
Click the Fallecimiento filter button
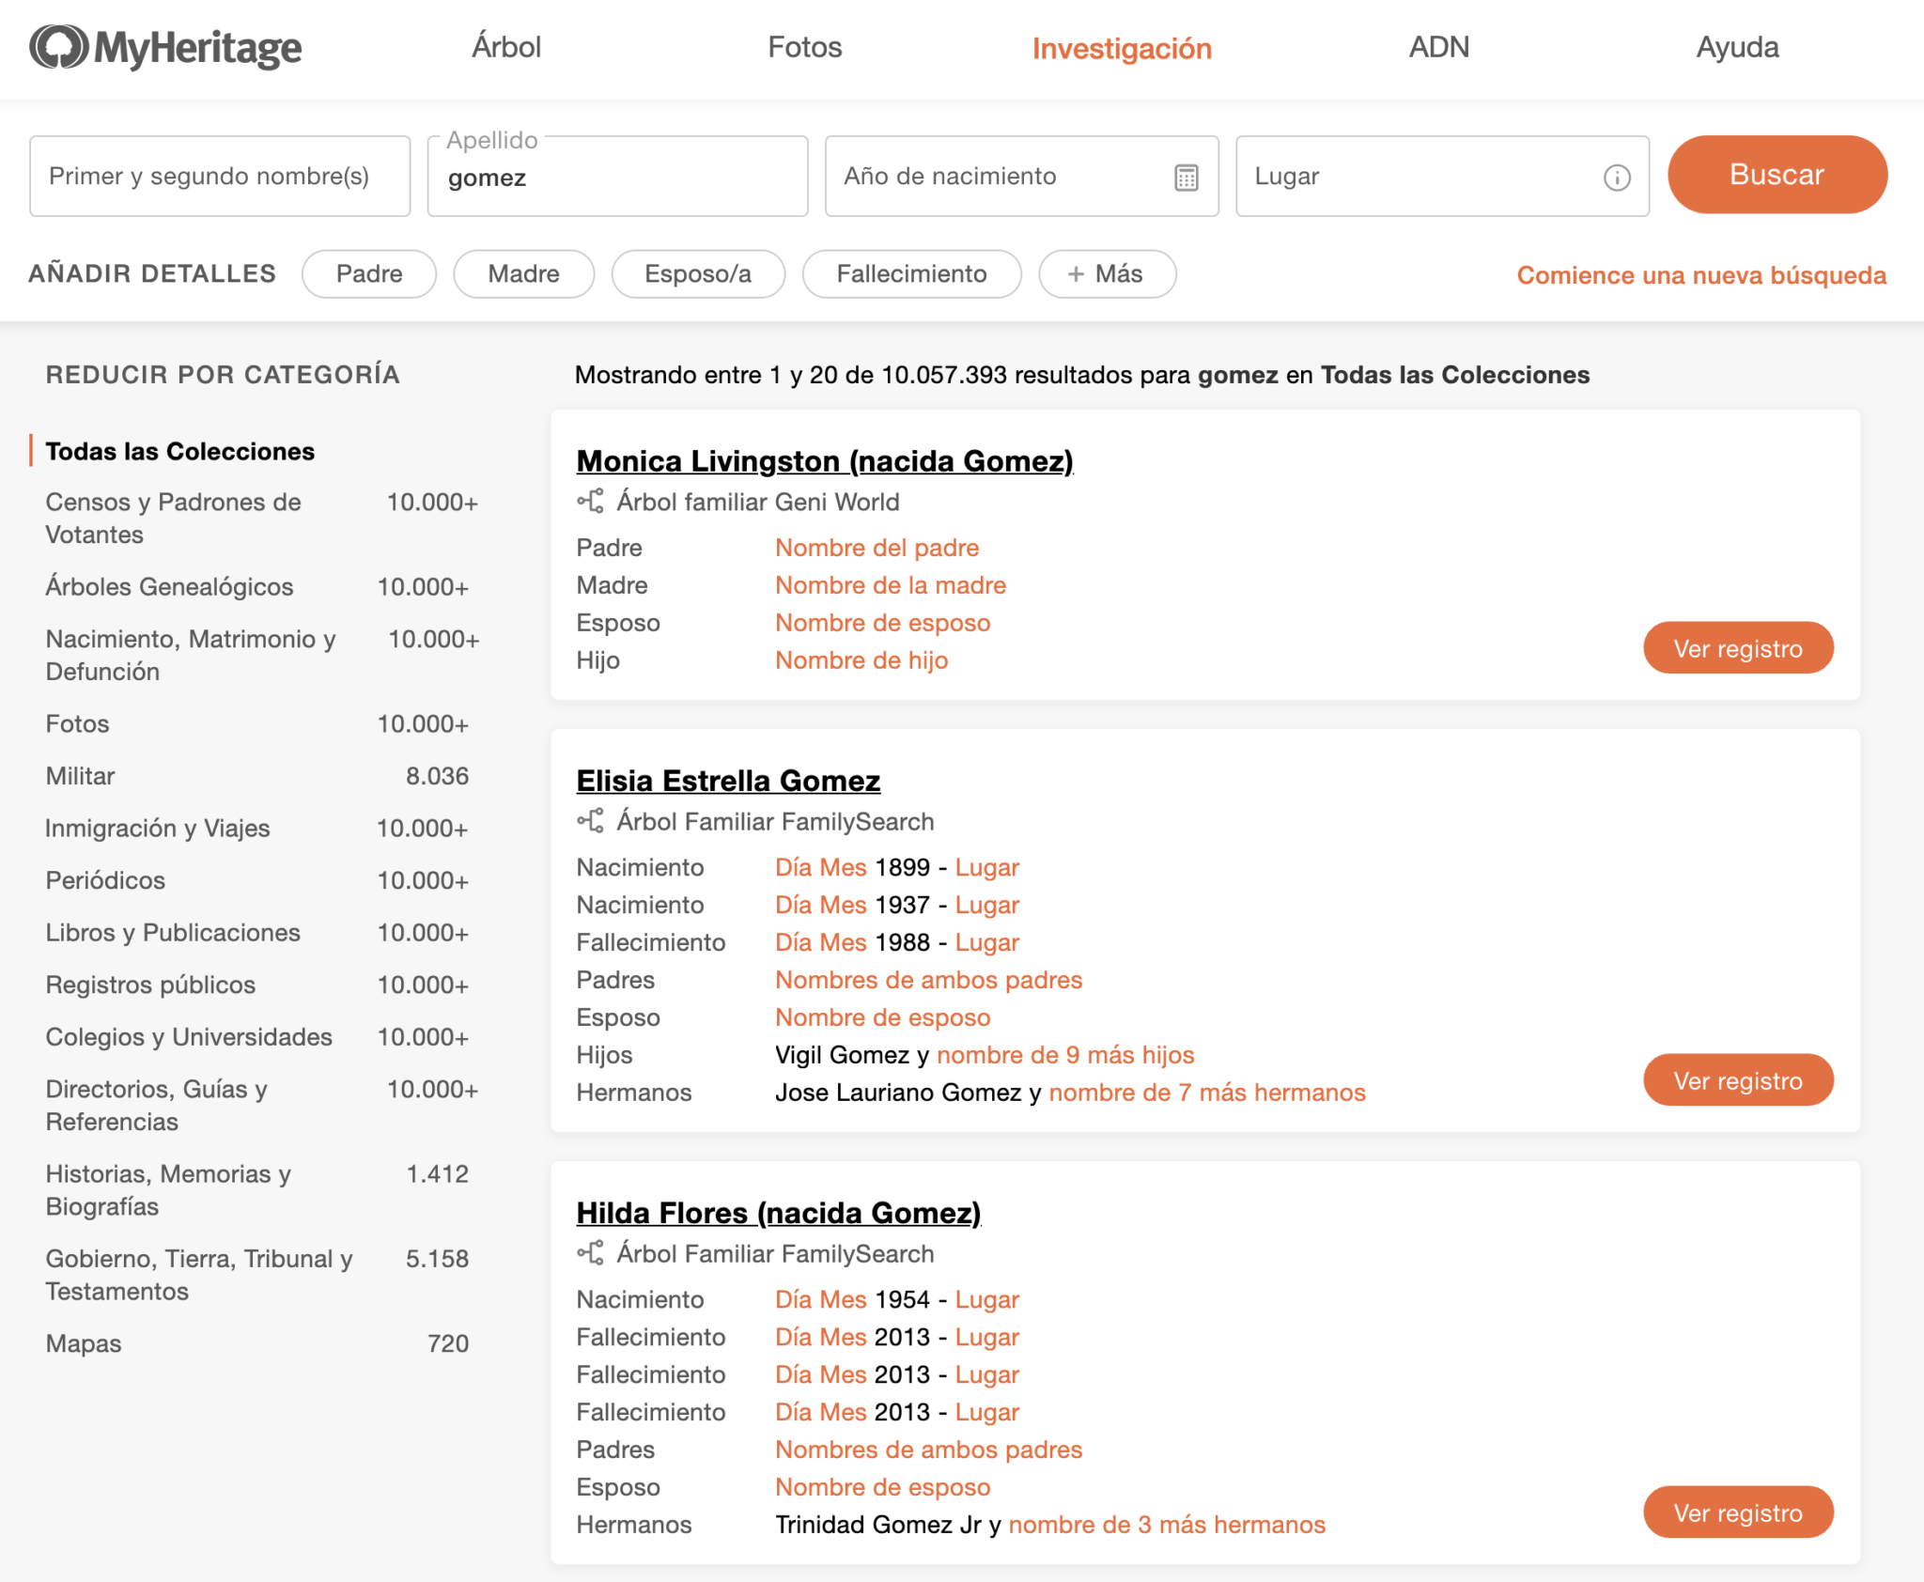tap(912, 271)
